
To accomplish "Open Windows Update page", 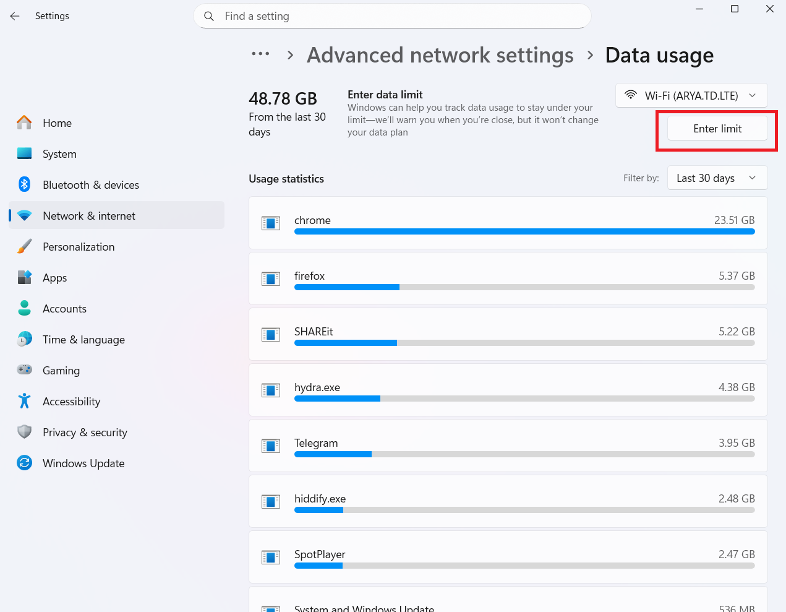I will click(116, 463).
